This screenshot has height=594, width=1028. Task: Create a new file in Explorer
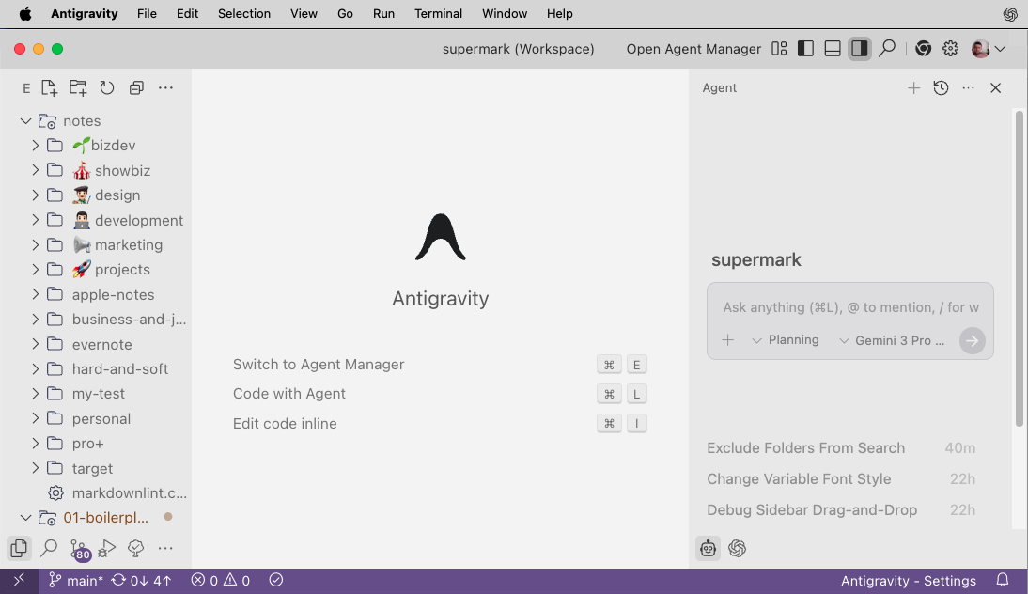49,87
